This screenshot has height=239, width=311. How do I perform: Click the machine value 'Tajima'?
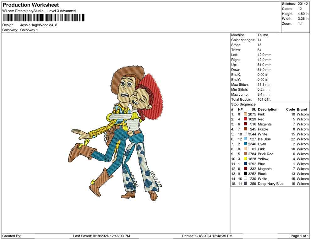coord(263,35)
